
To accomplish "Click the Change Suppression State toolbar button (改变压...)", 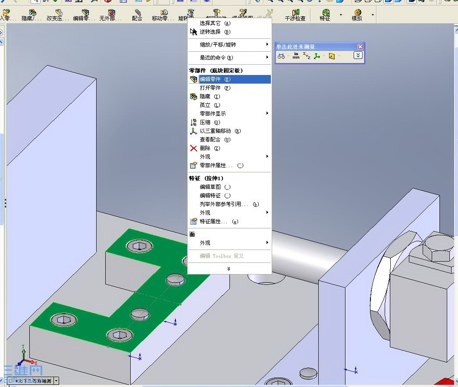I will pyautogui.click(x=57, y=15).
